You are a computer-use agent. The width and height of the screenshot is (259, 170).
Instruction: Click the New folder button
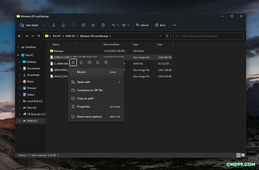click(29, 25)
